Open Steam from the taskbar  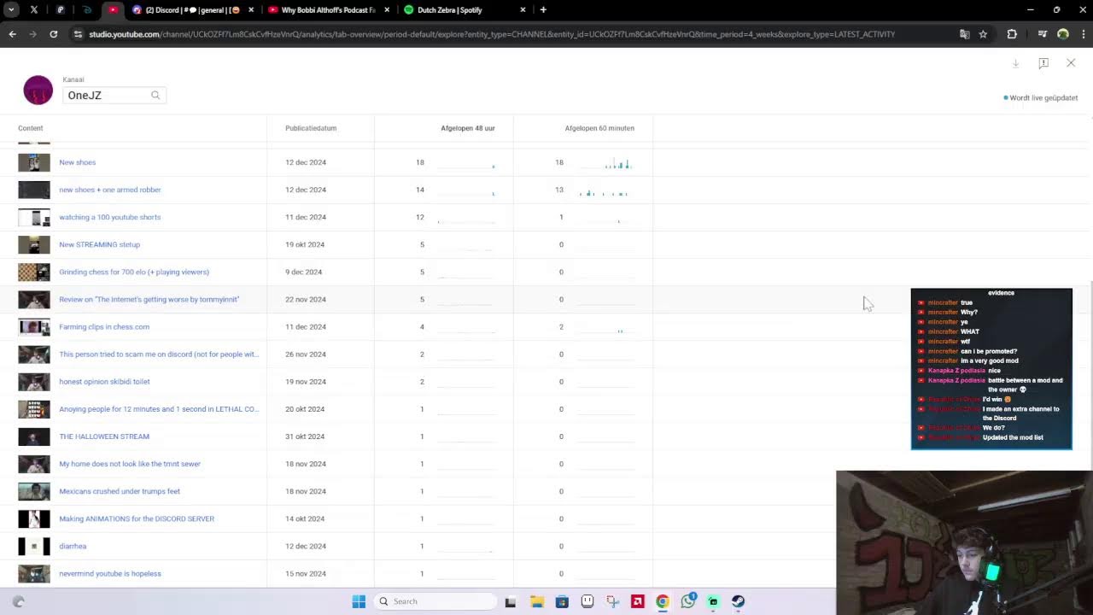pos(738,601)
